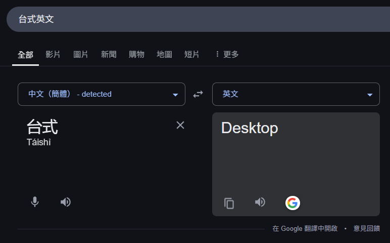Image resolution: width=390 pixels, height=243 pixels.
Task: Copy the Desktop translation
Action: [x=229, y=203]
